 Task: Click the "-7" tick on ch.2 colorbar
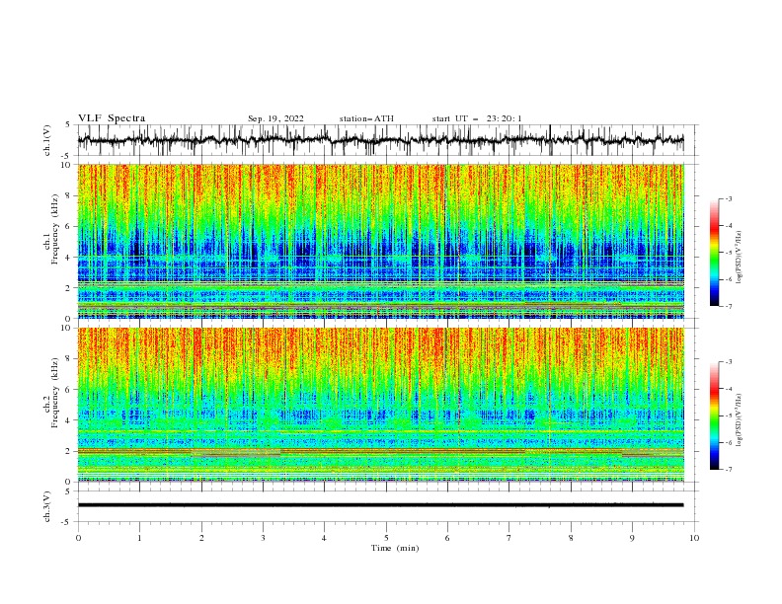[x=728, y=470]
